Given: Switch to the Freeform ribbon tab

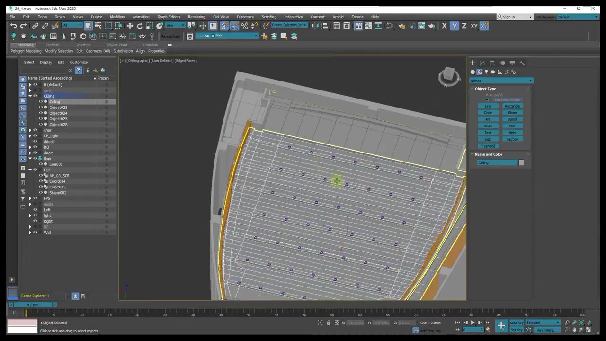Looking at the screenshot, I should coord(52,45).
